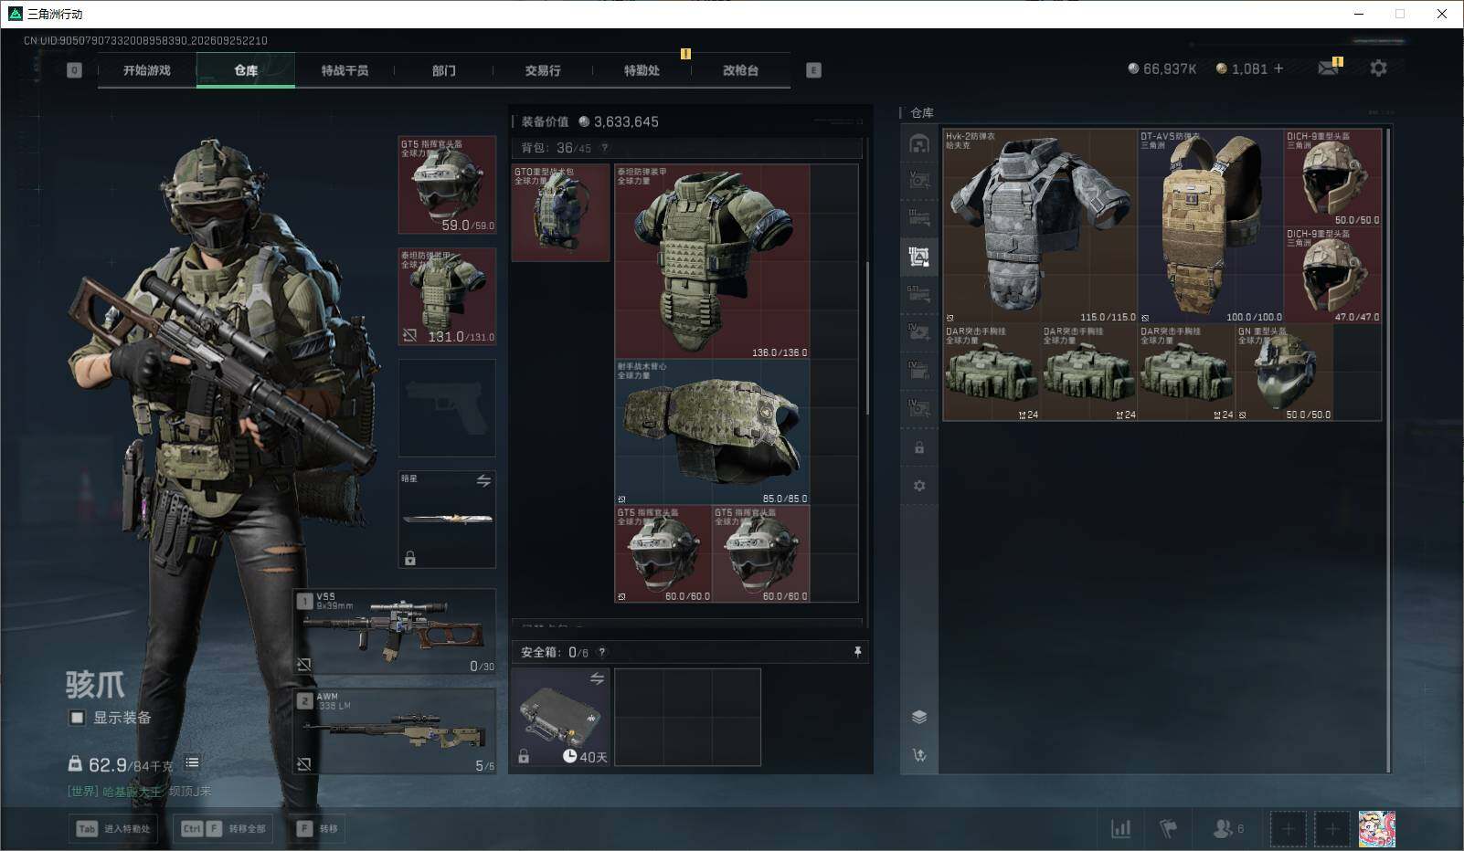Select the DICH-9重型头盔 with 47.0/47.0 durability
This screenshot has width=1464, height=851.
pyautogui.click(x=1333, y=275)
